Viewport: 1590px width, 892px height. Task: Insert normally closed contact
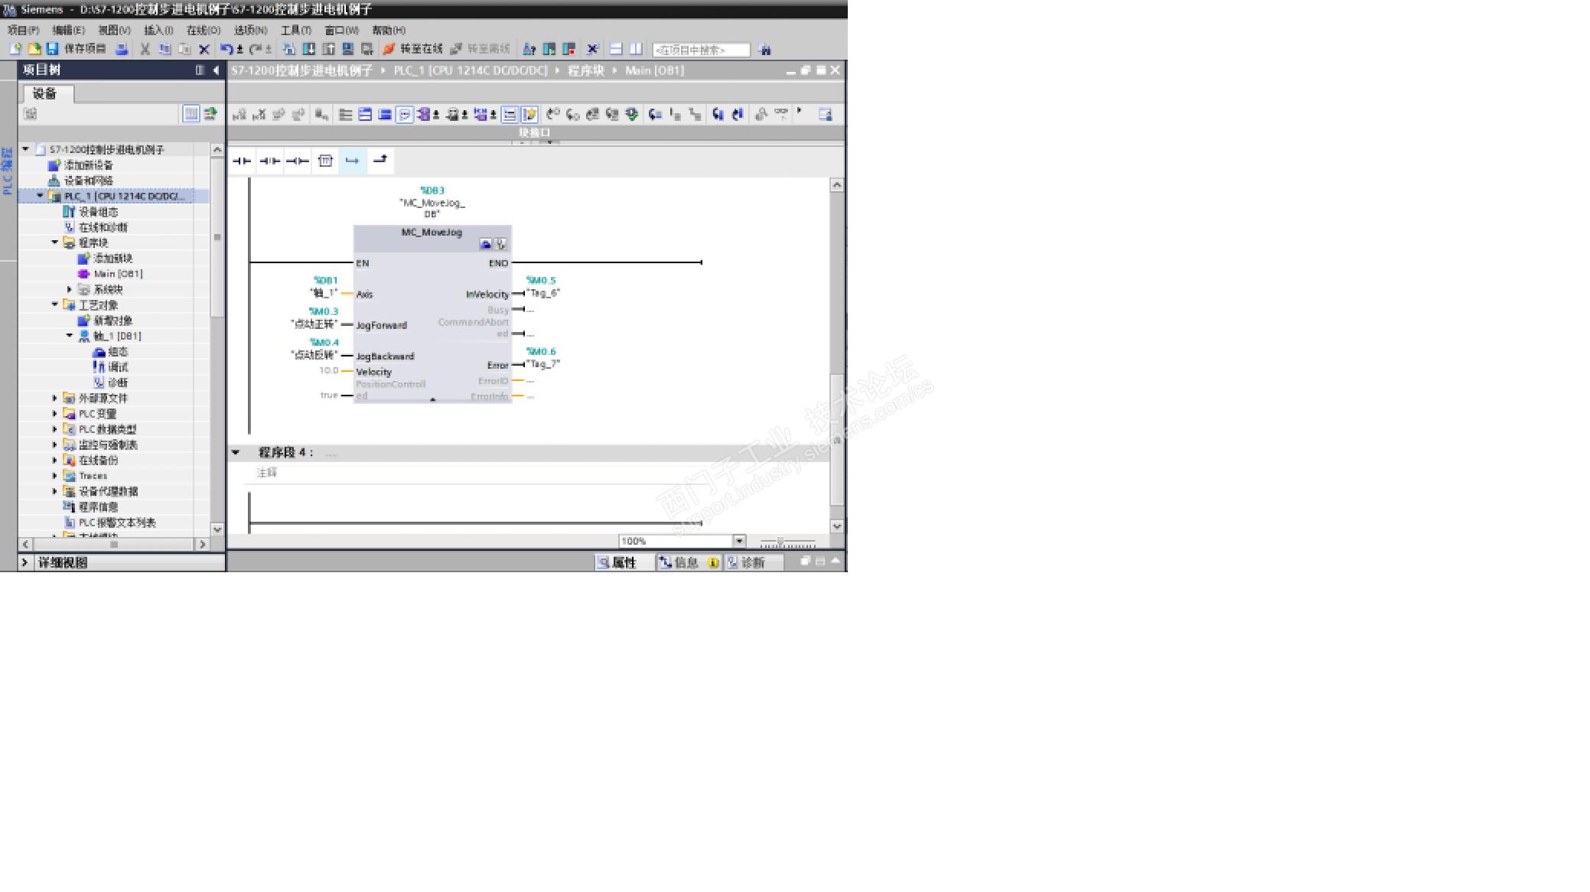coord(269,161)
